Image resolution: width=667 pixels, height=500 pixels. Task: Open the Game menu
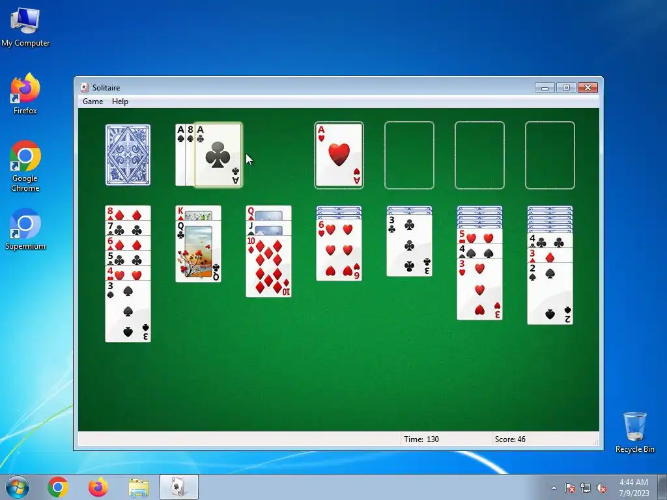click(x=92, y=101)
